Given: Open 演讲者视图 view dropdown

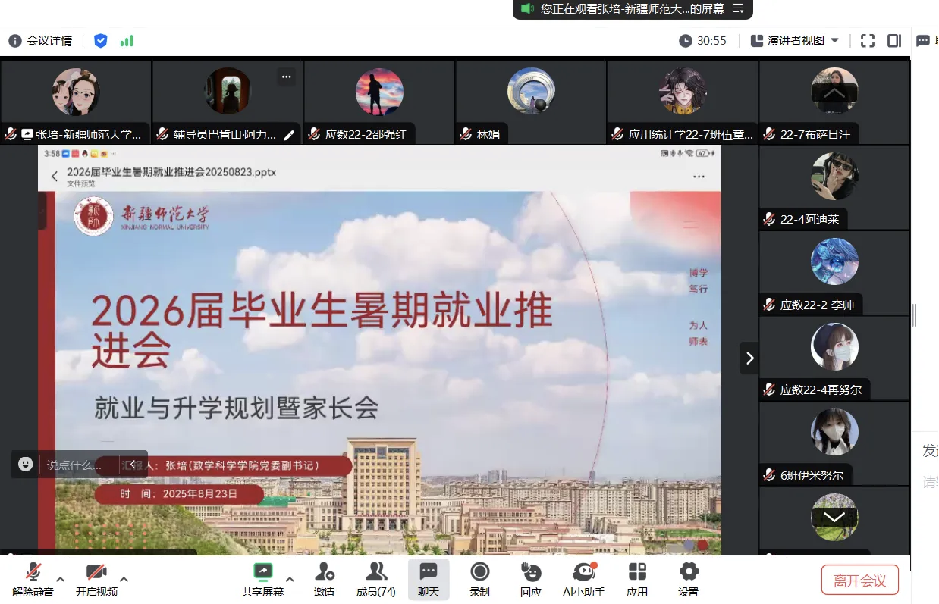Looking at the screenshot, I should [x=795, y=41].
